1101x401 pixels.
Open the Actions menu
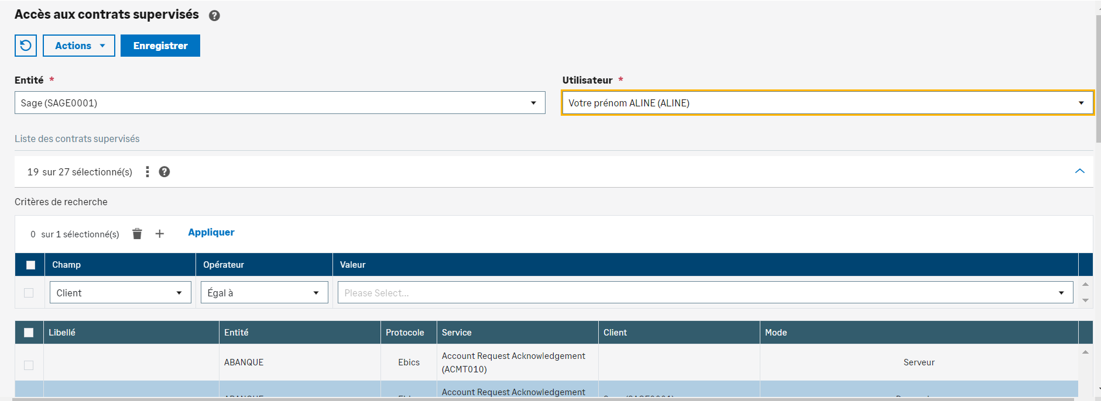[x=79, y=46]
